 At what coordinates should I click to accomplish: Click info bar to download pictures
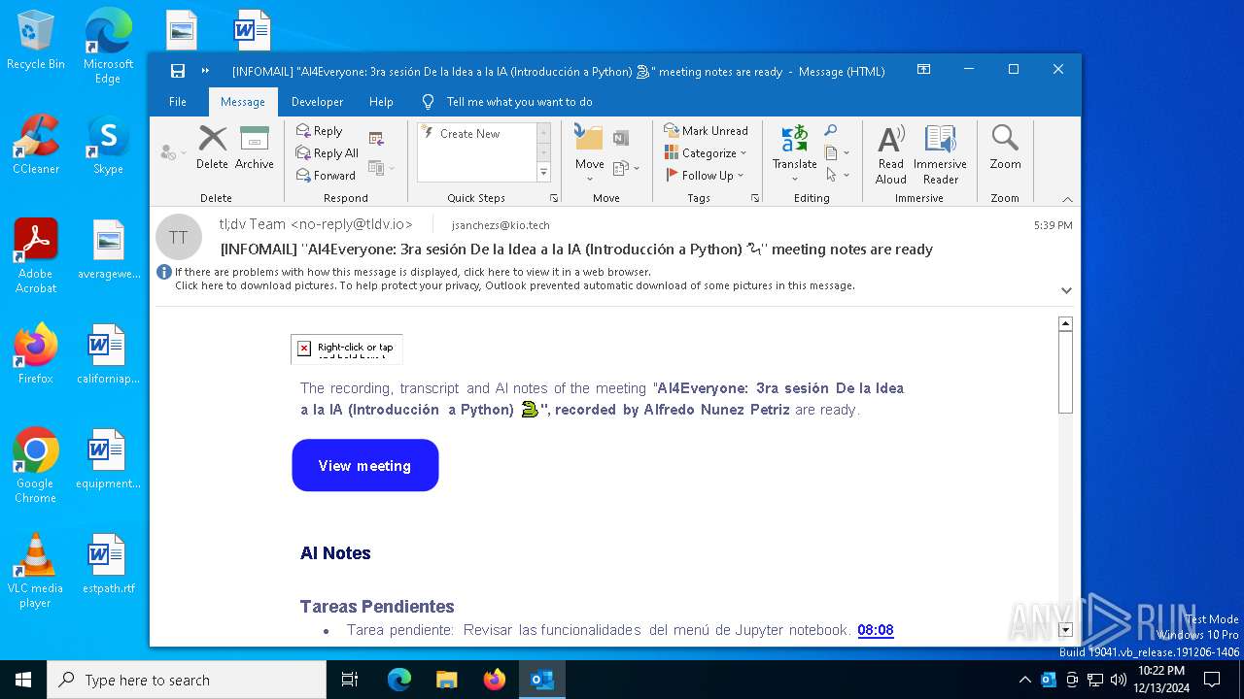tap(514, 285)
